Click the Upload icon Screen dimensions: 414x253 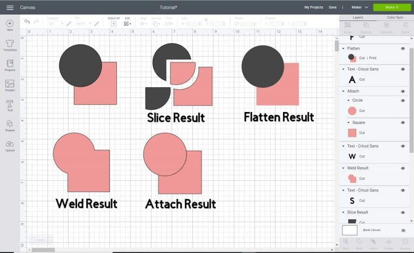tap(10, 144)
